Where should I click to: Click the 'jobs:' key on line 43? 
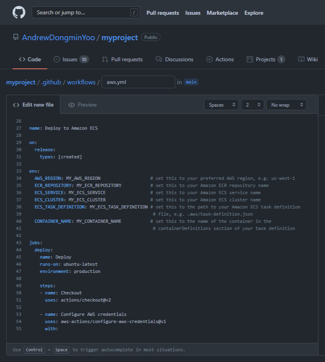pyautogui.click(x=35, y=243)
